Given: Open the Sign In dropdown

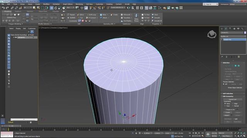Looking at the screenshot, I should [211, 4].
